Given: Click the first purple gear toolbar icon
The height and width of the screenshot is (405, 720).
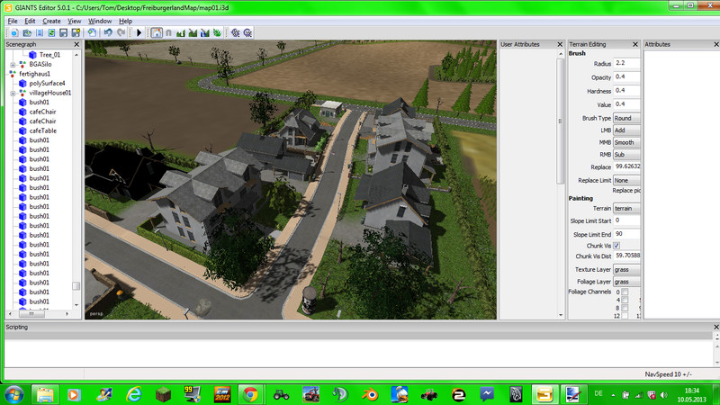Looking at the screenshot, I should 236,32.
